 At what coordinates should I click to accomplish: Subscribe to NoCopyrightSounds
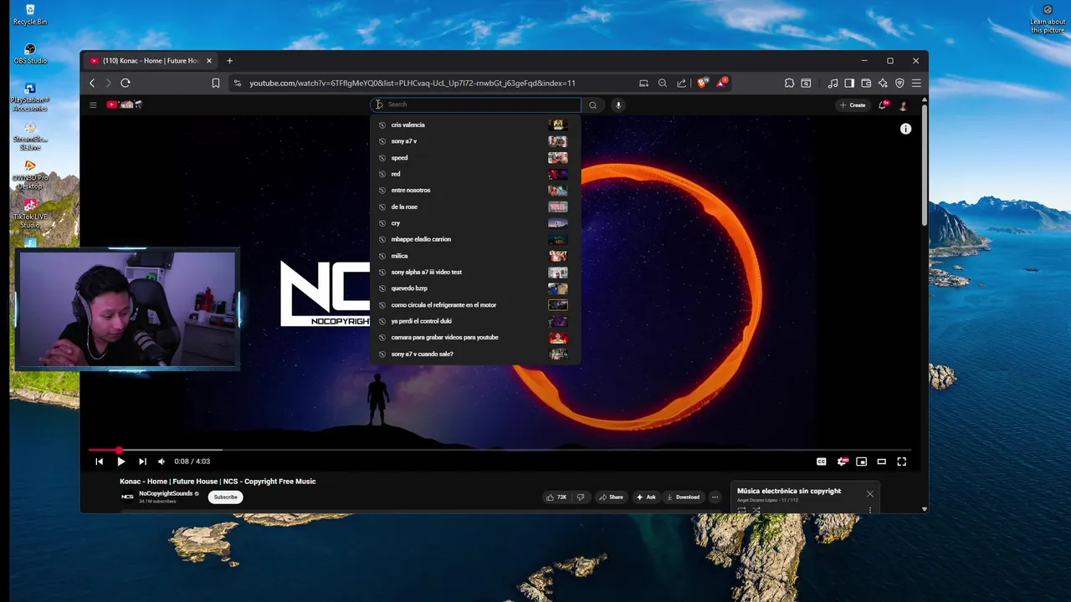pos(225,497)
